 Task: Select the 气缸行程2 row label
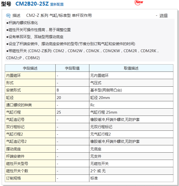pyautogui.click(x=14, y=134)
